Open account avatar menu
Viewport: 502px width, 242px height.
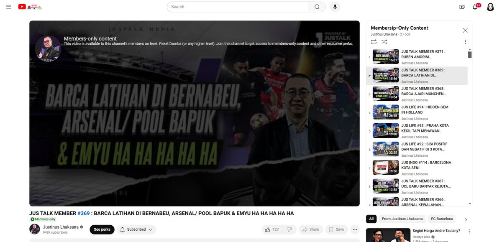[491, 7]
